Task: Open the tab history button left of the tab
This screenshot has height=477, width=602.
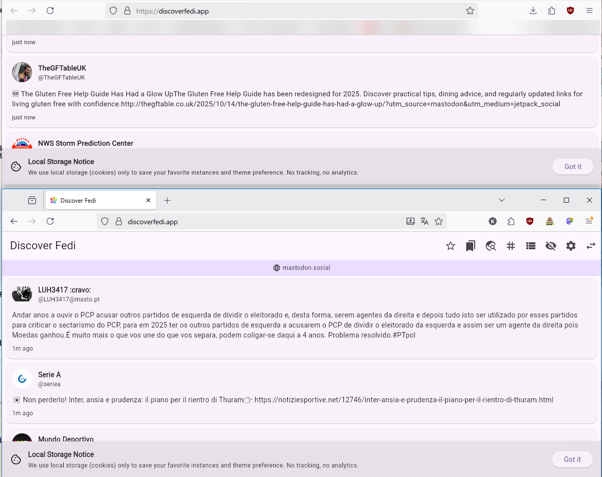Action: [32, 200]
